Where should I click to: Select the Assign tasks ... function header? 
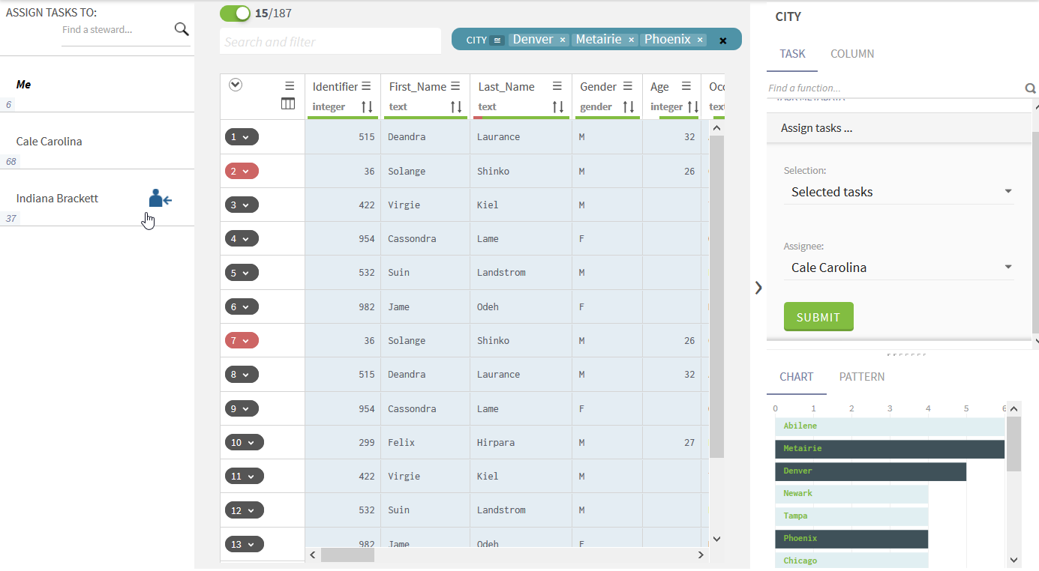[899, 128]
